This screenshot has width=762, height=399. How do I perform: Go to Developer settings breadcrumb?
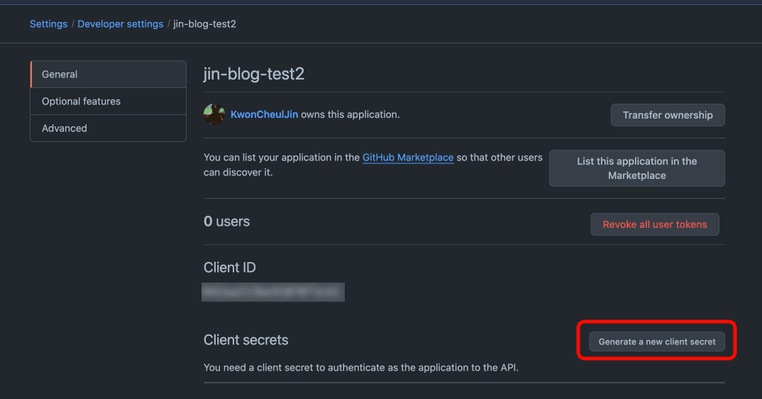pos(121,24)
